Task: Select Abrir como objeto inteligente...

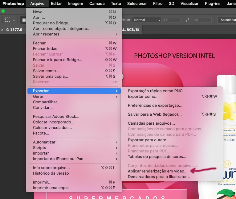Action: coord(74,29)
